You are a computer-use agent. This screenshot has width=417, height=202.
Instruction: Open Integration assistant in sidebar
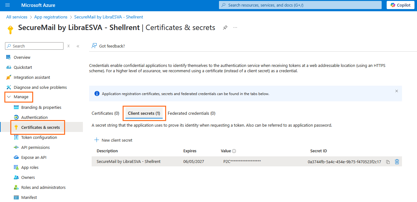point(32,77)
